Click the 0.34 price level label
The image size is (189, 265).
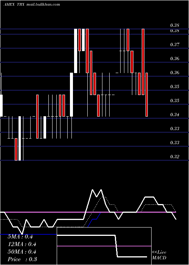tap(175, 115)
